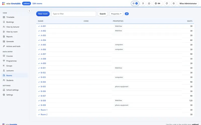Click the PROPERTIES column header

pos(118,21)
